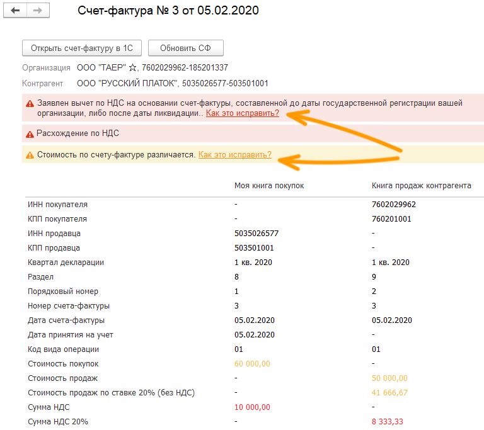Click the "Стоимость продаж" row label
Image resolution: width=484 pixels, height=430 pixels.
62,378
